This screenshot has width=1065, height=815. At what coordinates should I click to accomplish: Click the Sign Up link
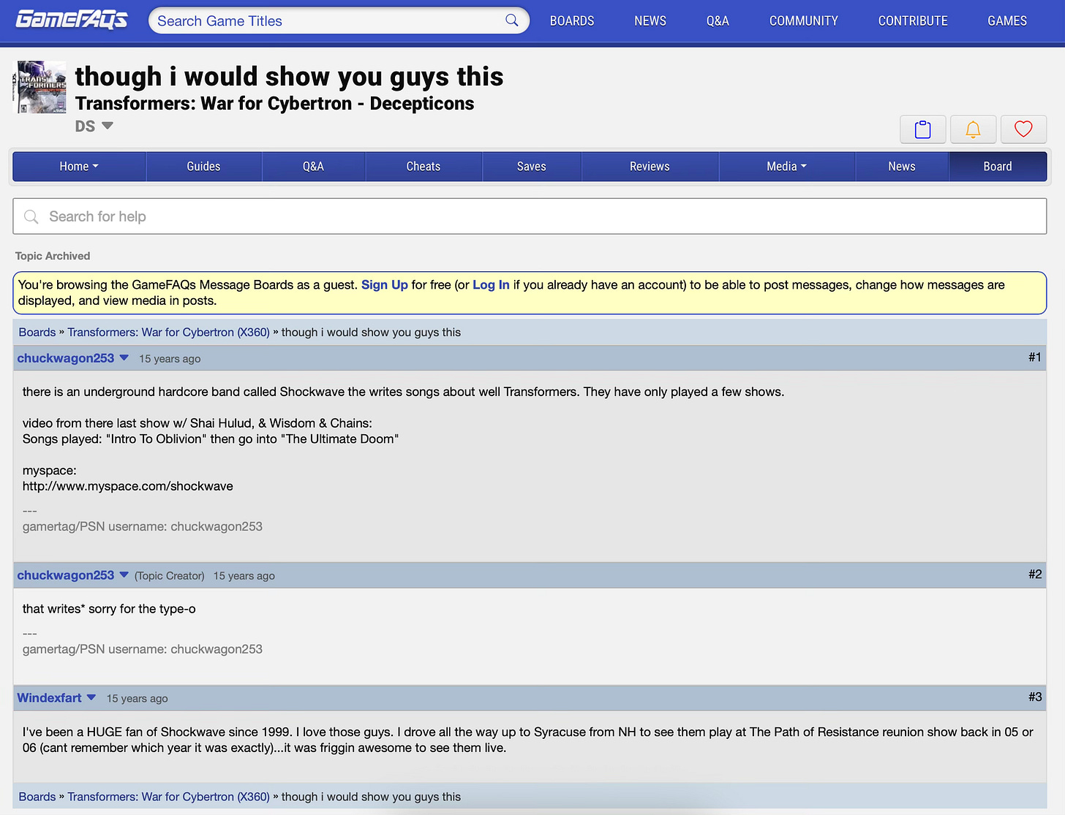385,285
